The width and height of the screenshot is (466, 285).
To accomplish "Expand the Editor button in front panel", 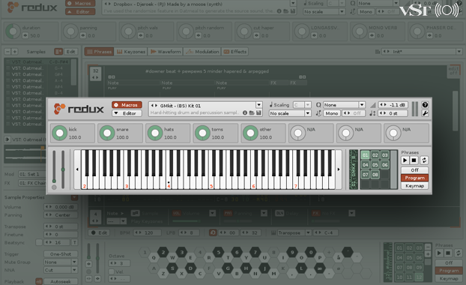I will coord(127,113).
